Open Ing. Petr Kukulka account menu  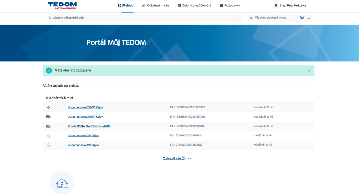293,6
